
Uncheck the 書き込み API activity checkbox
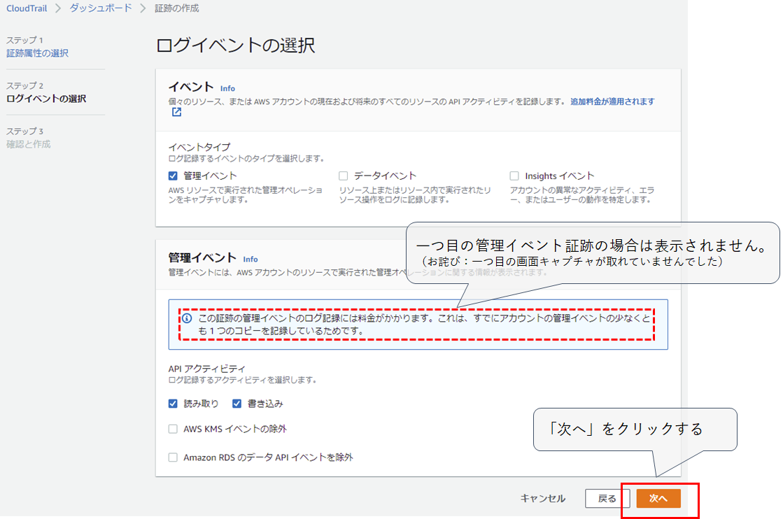coord(237,404)
